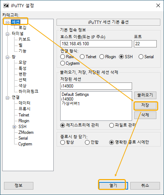
Task: Save the session with 저장 button
Action: (145, 105)
